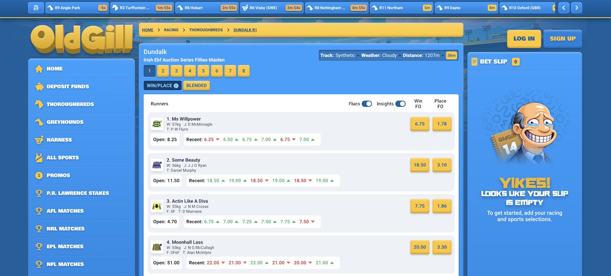Open the Harness racing icon
Screen dimensions: 611x276
(x=39, y=140)
